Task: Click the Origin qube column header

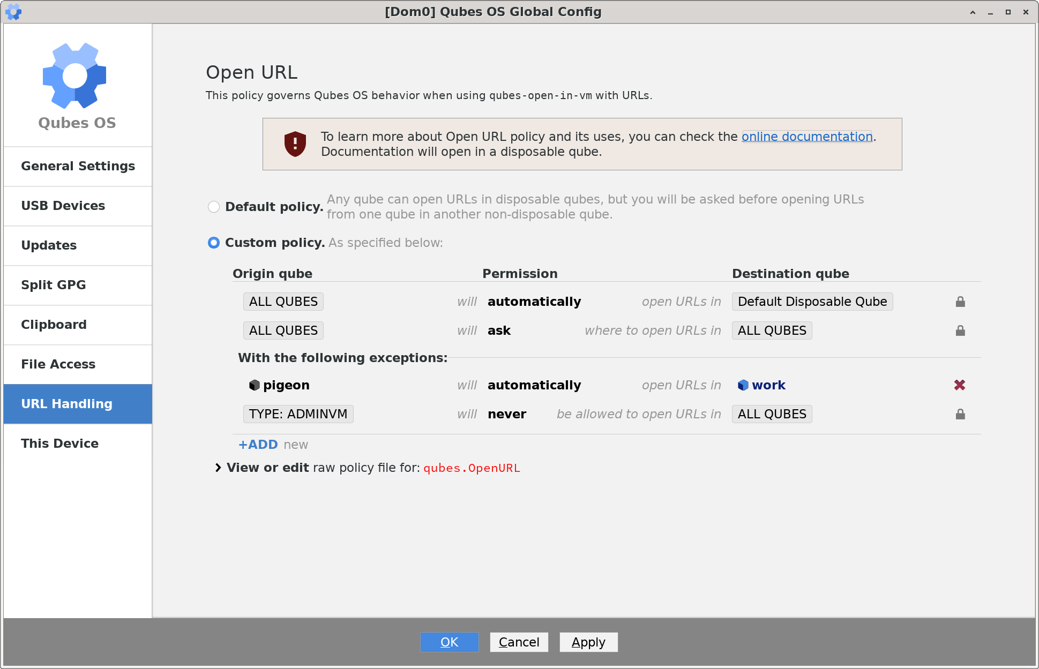Action: (272, 274)
